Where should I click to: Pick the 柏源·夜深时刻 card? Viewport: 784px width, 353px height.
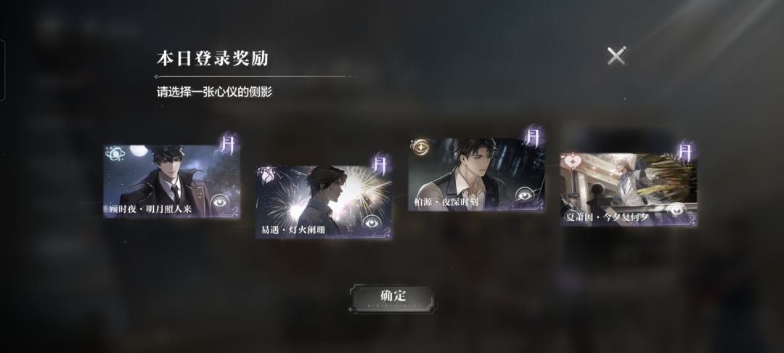(x=476, y=174)
